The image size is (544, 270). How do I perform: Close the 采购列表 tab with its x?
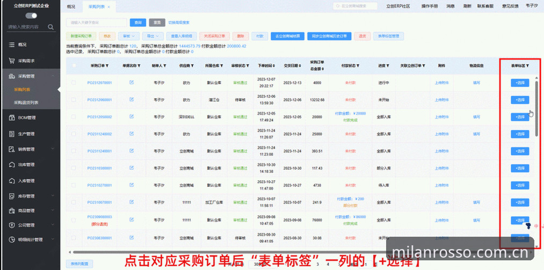[x=108, y=7]
